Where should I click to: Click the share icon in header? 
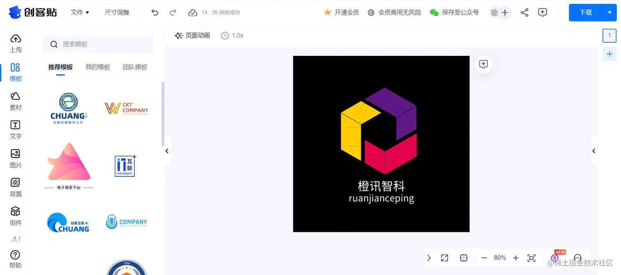tap(524, 12)
